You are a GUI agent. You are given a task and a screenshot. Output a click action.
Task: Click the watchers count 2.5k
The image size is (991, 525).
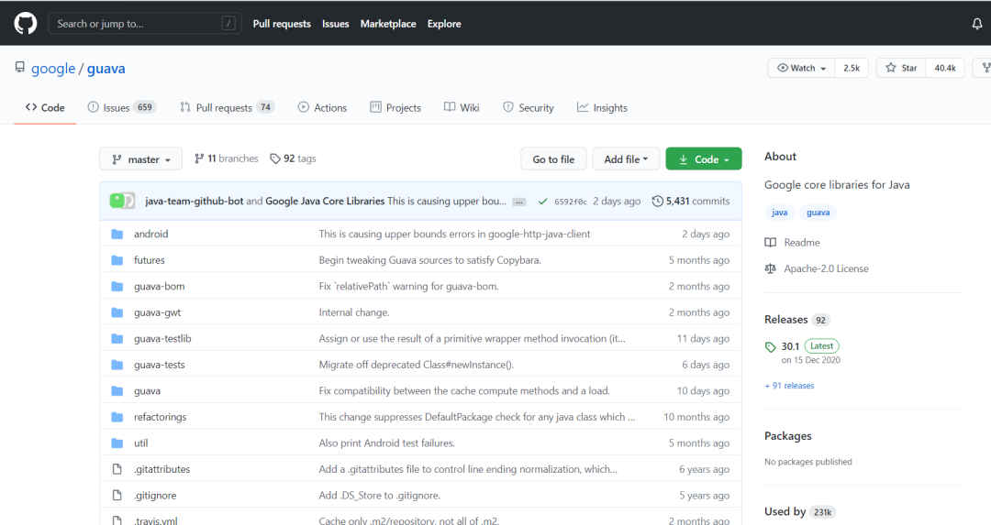[852, 68]
